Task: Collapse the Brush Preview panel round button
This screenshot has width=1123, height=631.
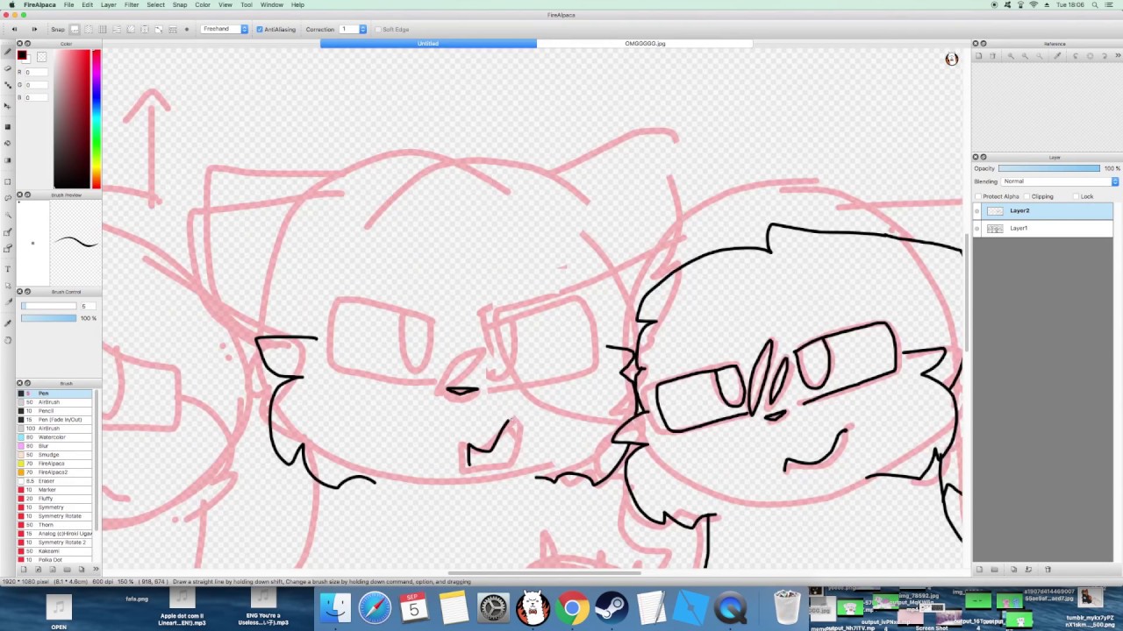Action: (28, 195)
